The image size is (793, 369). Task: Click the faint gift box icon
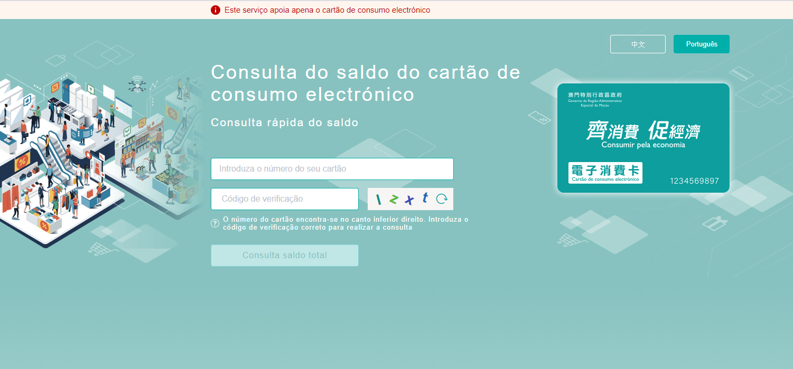tap(715, 224)
